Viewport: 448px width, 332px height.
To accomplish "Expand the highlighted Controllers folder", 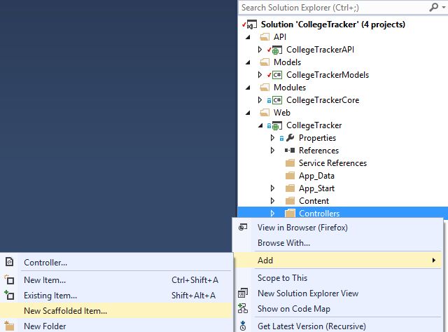I will tap(272, 214).
